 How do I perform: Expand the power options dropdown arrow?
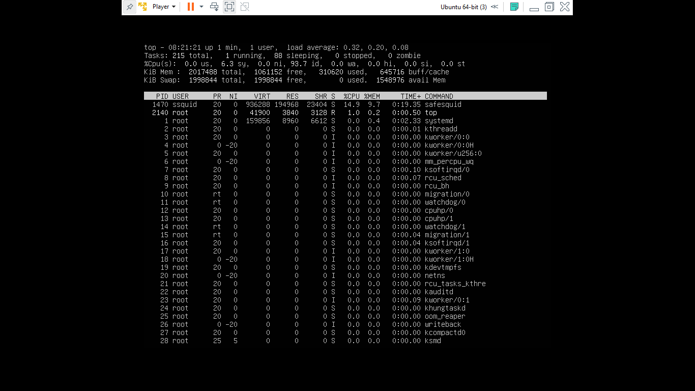pyautogui.click(x=201, y=7)
